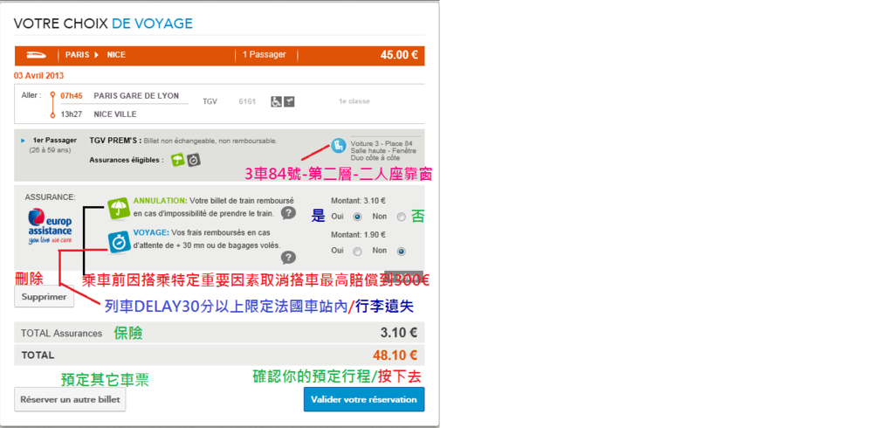Click Réserver un autre billet
Image resolution: width=894 pixels, height=428 pixels.
[70, 399]
